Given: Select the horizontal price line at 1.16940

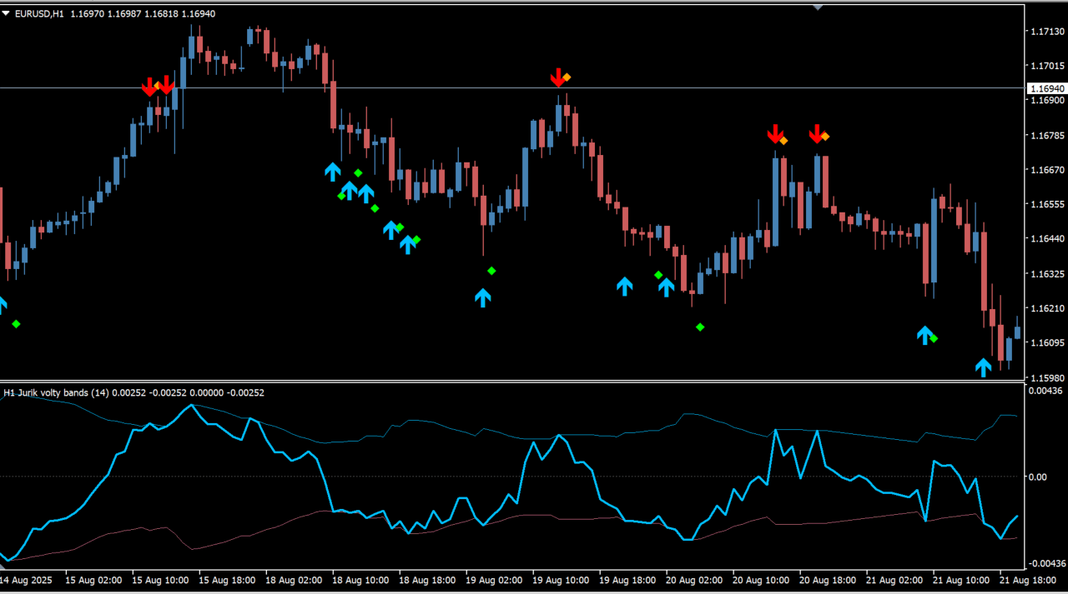Looking at the screenshot, I should coord(501,87).
